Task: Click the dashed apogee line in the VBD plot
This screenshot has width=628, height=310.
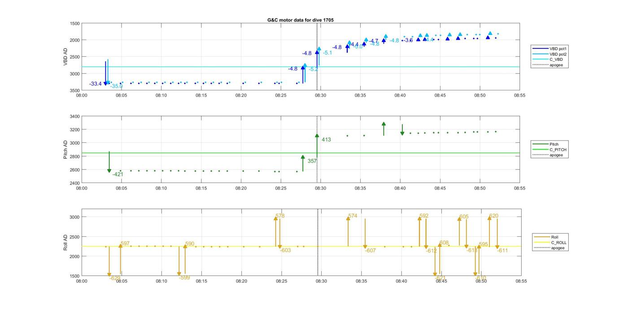Action: click(317, 57)
